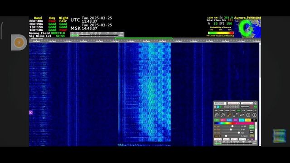
Task: Select SAM demodulation mode
Action: point(222,110)
